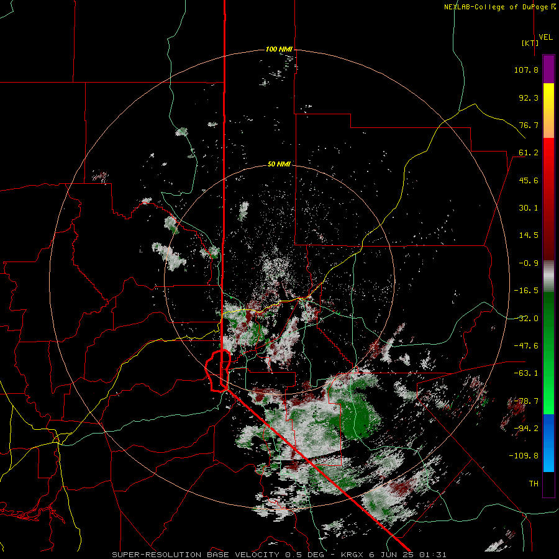The width and height of the screenshot is (559, 559).
Task: Click the thick red closed outline near radar
Action: [218, 371]
